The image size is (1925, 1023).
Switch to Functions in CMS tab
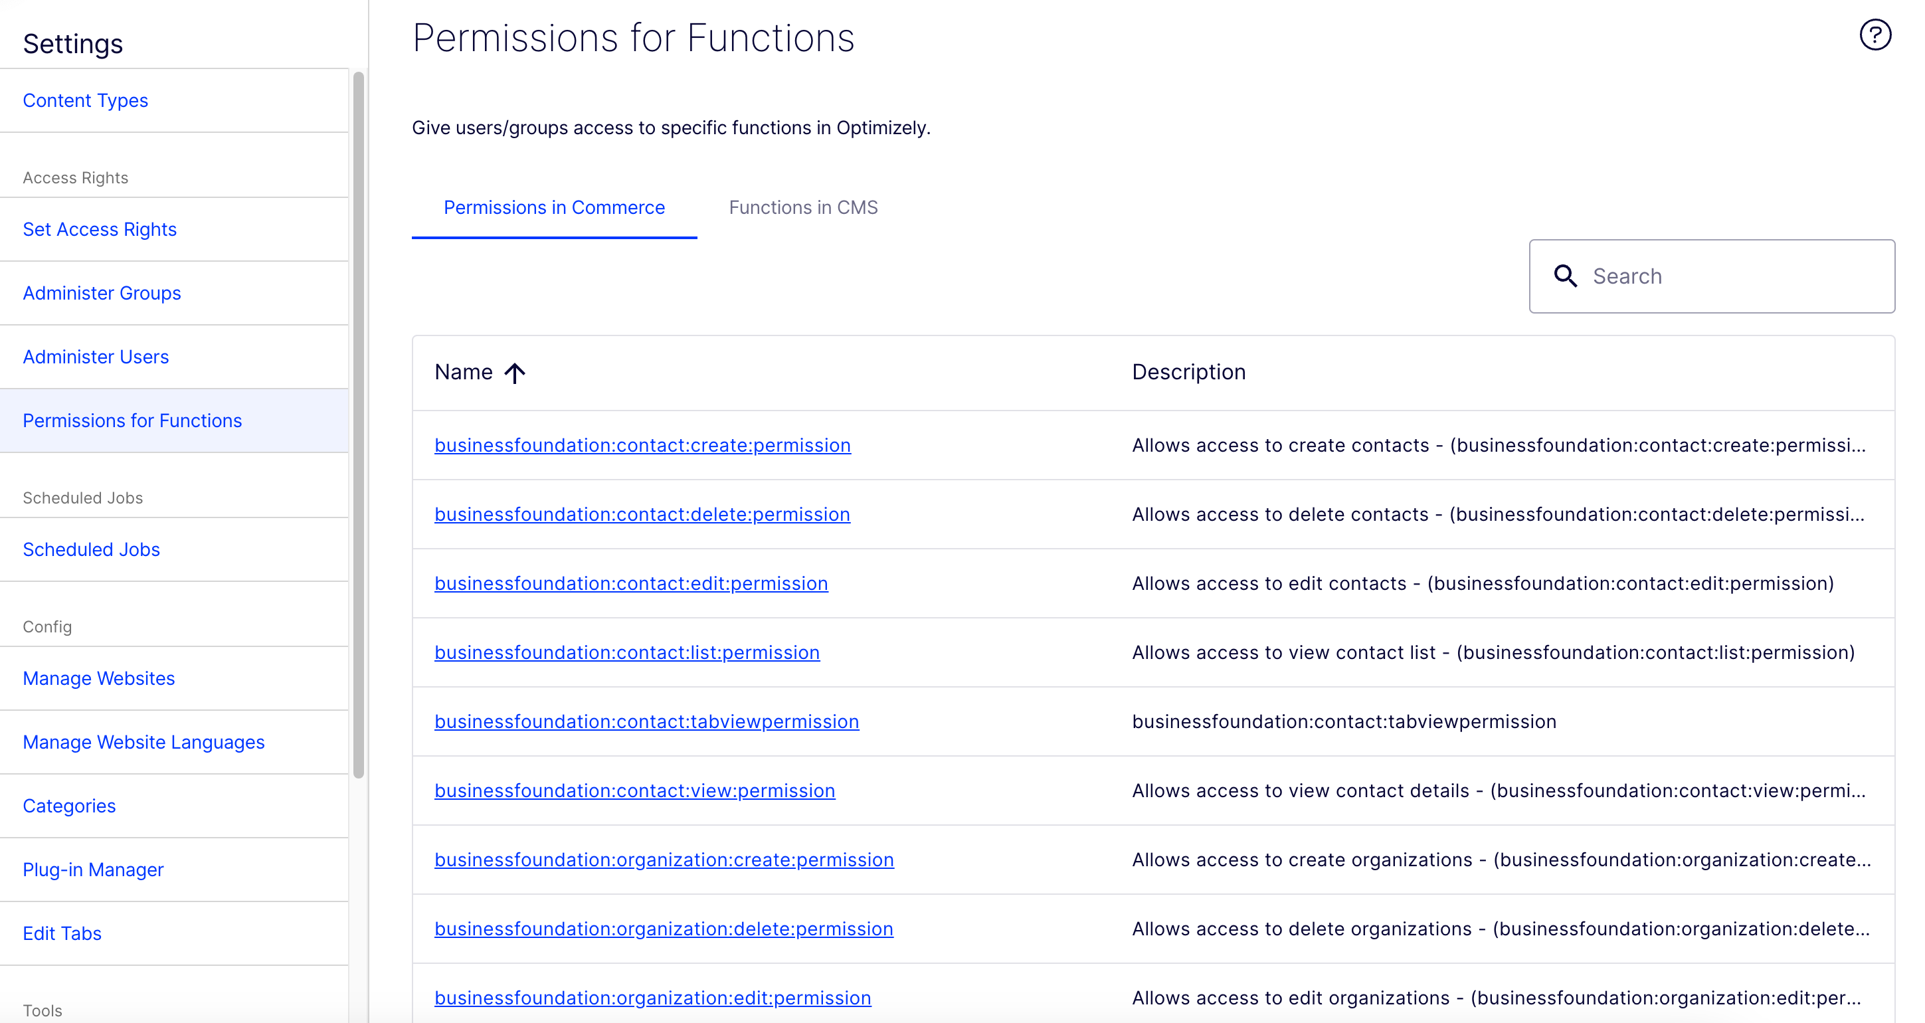tap(802, 208)
